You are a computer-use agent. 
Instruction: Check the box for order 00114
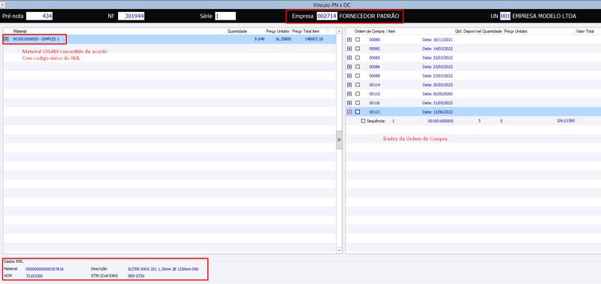point(358,85)
